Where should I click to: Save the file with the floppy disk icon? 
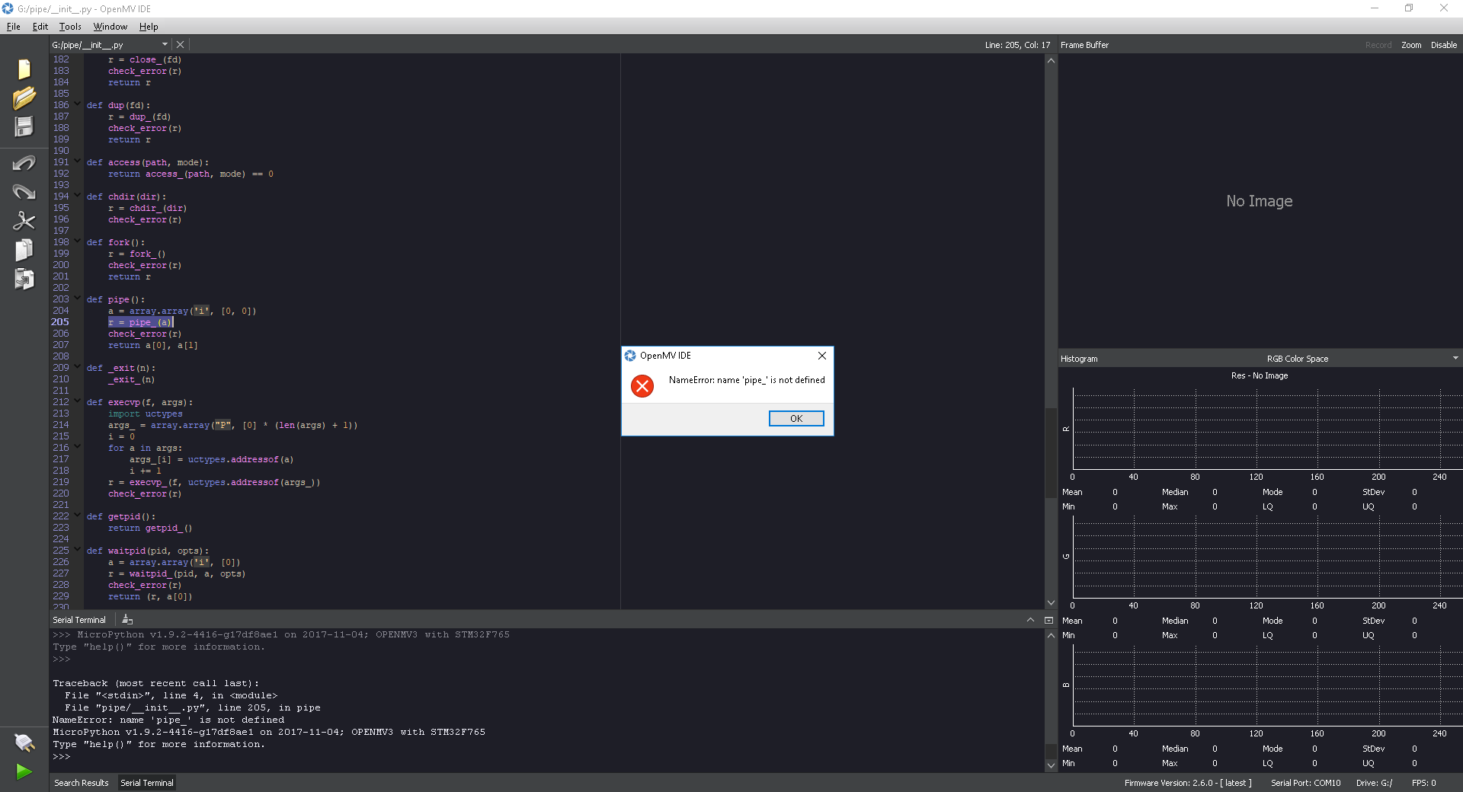point(24,126)
